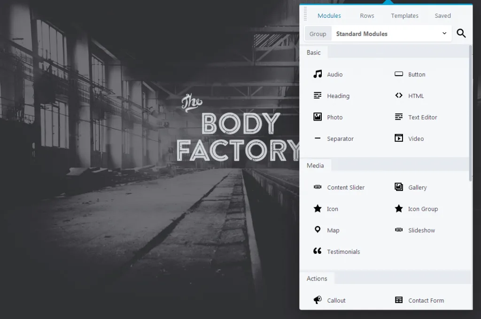Open the module search magnifier

coord(461,33)
